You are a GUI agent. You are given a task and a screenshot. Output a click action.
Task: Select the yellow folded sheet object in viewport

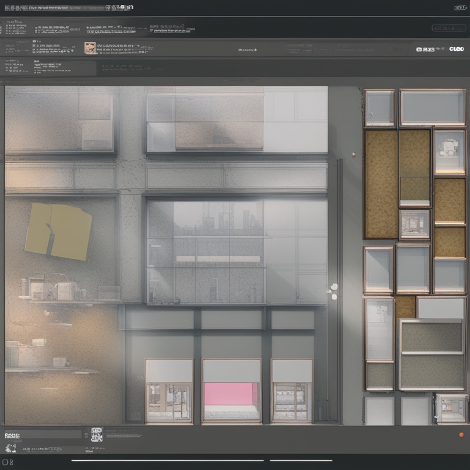point(58,231)
